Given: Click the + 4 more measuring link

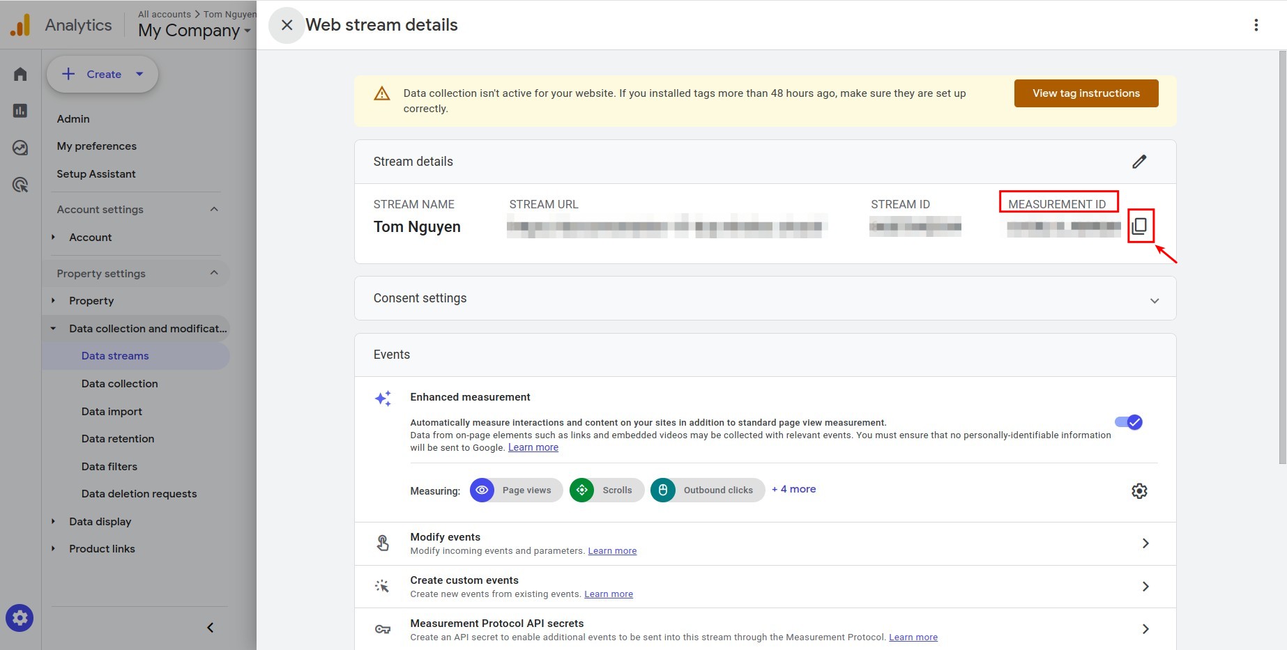Looking at the screenshot, I should (793, 489).
